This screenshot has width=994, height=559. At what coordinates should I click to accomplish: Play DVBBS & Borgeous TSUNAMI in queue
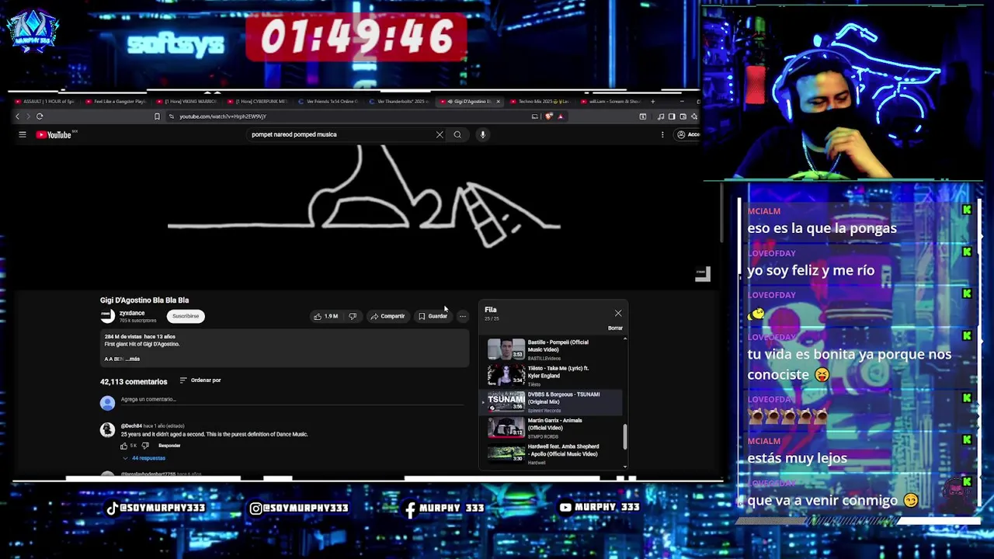552,401
